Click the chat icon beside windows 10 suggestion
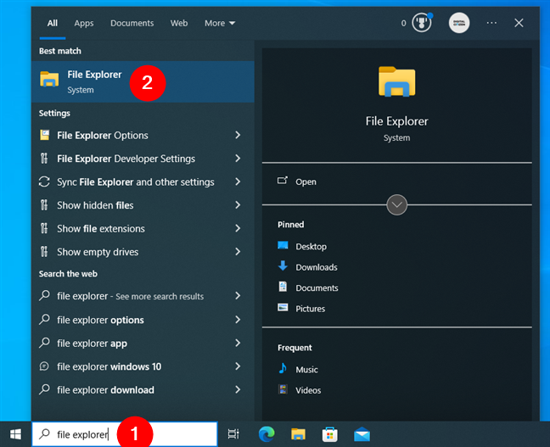The height and width of the screenshot is (447, 550). tap(44, 366)
